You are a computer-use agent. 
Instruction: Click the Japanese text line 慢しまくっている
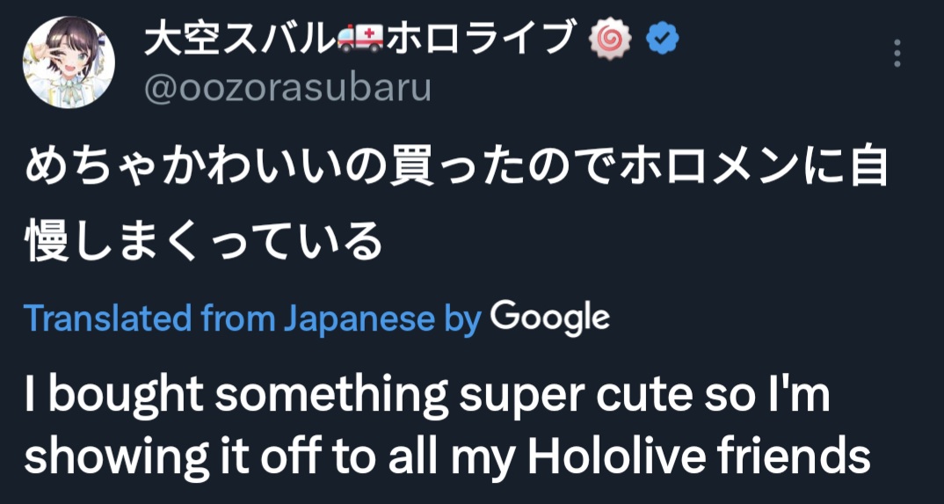(x=204, y=240)
